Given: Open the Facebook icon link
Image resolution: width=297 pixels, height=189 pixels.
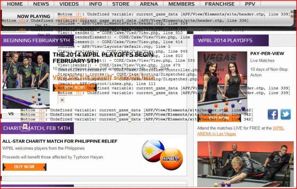Looking at the screenshot, I should 273,114.
